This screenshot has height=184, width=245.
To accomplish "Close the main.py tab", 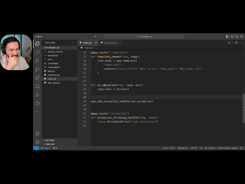I will 96,43.
